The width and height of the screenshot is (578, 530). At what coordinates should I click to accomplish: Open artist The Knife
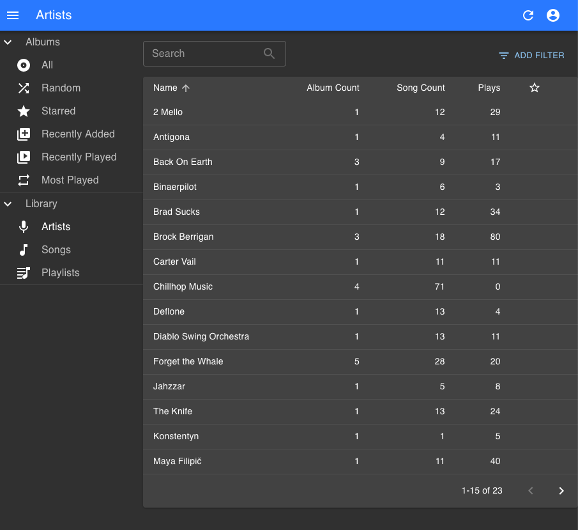(360, 411)
